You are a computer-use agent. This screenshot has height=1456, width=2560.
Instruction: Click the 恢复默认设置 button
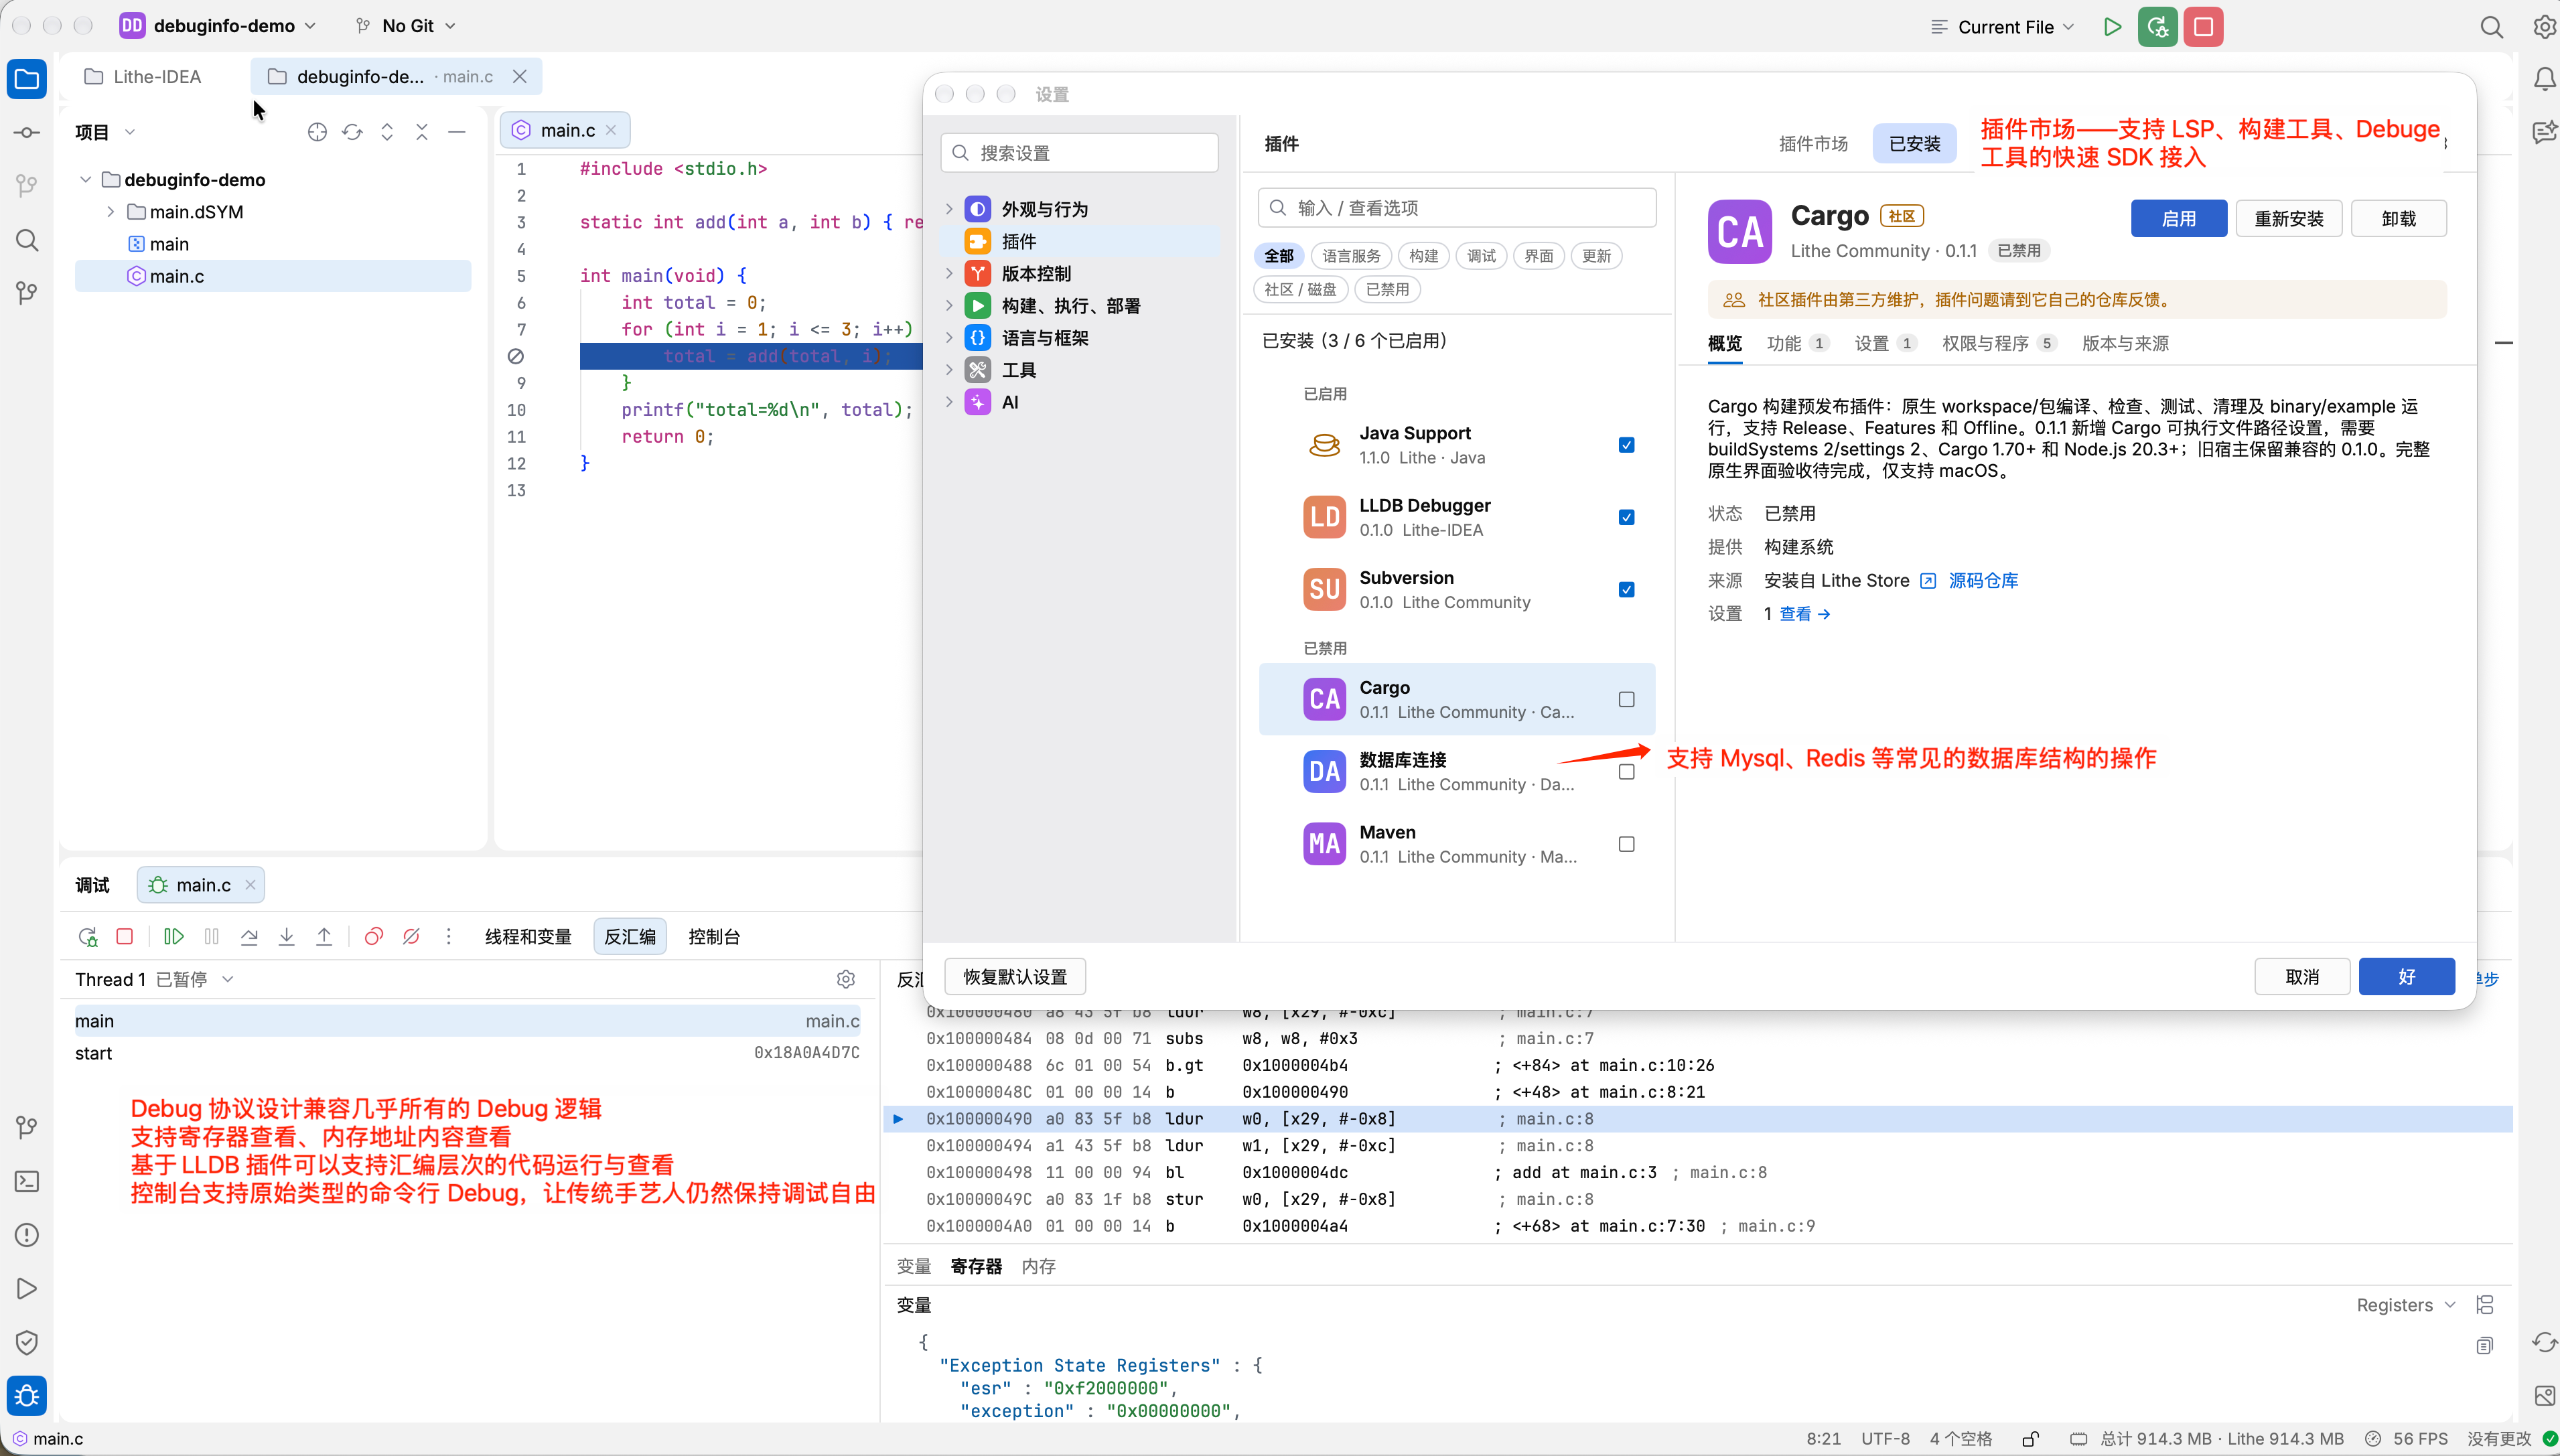pyautogui.click(x=1015, y=977)
